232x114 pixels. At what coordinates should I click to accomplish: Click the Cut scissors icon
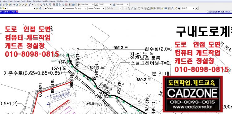pyautogui.click(x=14, y=5)
